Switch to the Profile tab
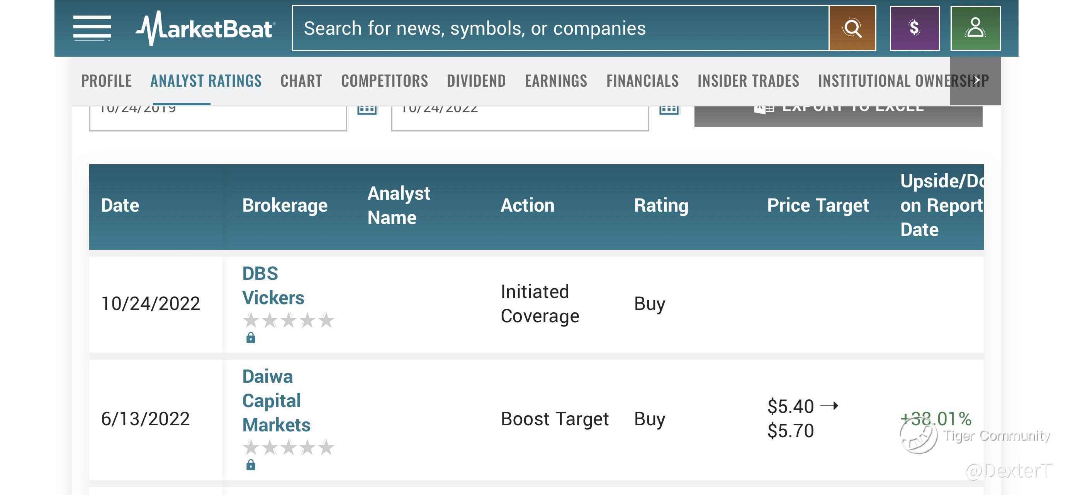The height and width of the screenshot is (495, 1073). point(106,81)
